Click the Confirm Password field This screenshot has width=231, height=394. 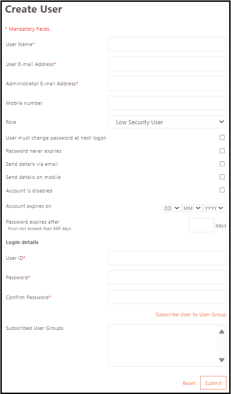click(x=167, y=297)
